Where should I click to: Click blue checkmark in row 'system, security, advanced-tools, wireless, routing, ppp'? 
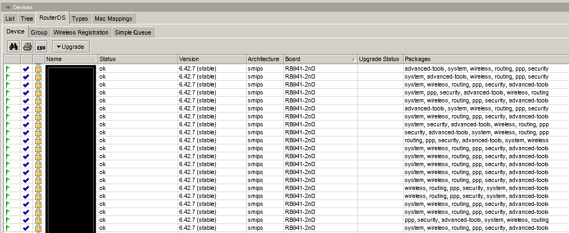coord(26,125)
